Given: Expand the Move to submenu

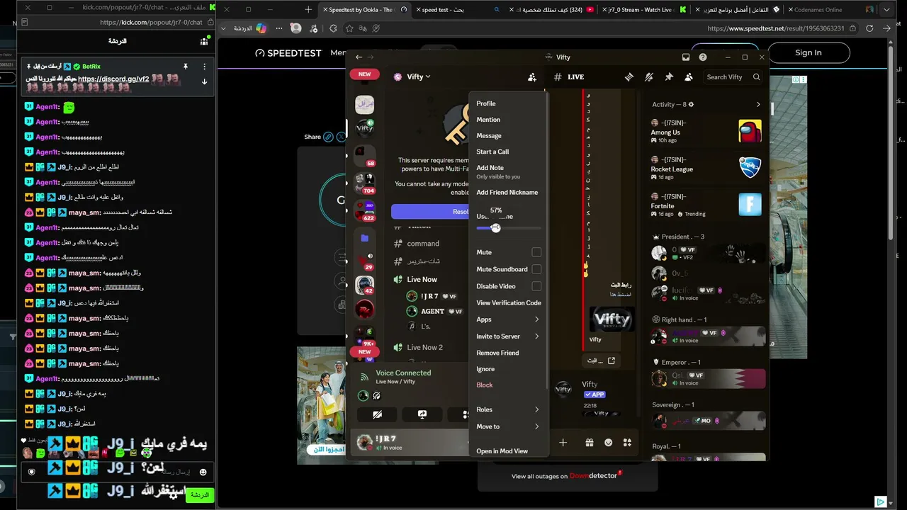Looking at the screenshot, I should click(509, 426).
